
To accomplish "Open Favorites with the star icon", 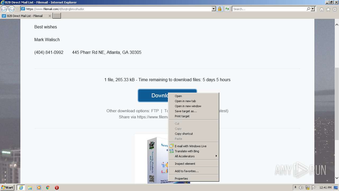I will click(328, 9).
